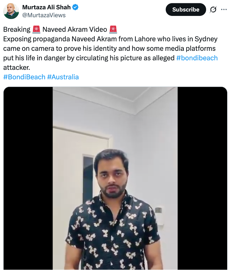Open Murtaza Ali Shah's profile picture
This screenshot has width=233, height=270.
click(11, 11)
